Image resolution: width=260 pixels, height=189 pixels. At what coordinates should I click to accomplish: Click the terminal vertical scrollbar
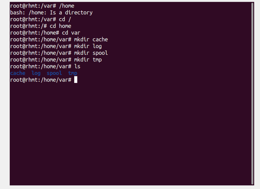252,94
